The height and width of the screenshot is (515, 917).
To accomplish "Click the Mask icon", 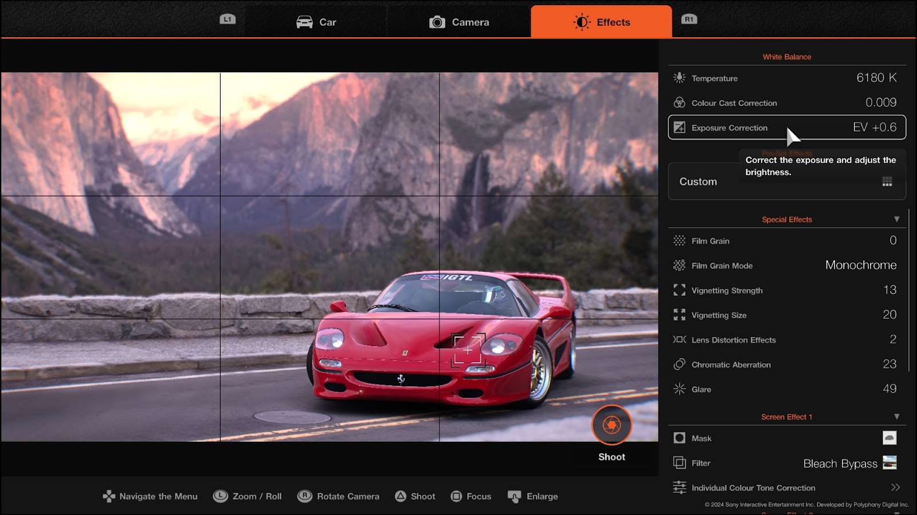I will (679, 438).
